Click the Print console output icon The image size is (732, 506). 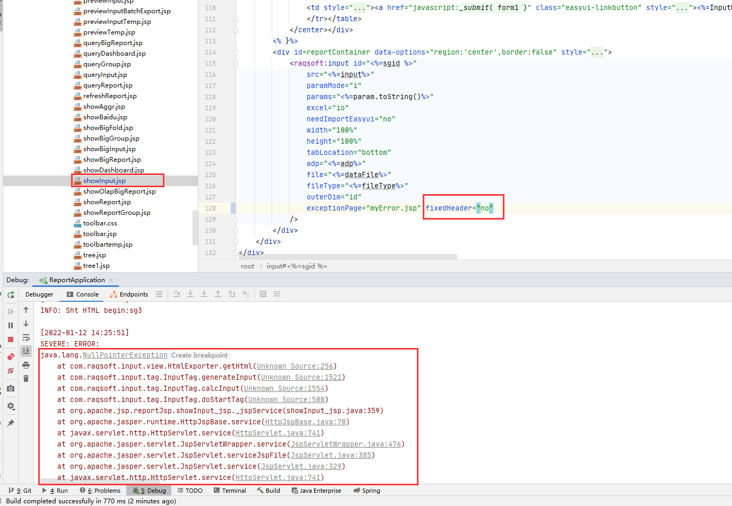coord(26,365)
